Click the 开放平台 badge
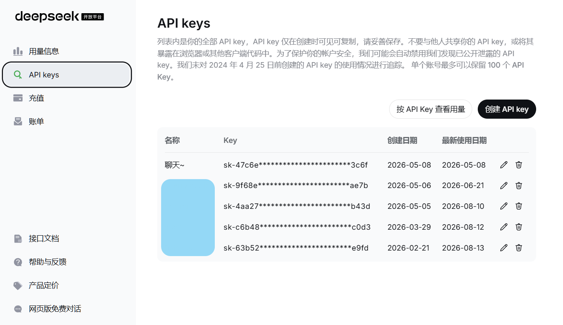The width and height of the screenshot is (563, 325). click(92, 17)
